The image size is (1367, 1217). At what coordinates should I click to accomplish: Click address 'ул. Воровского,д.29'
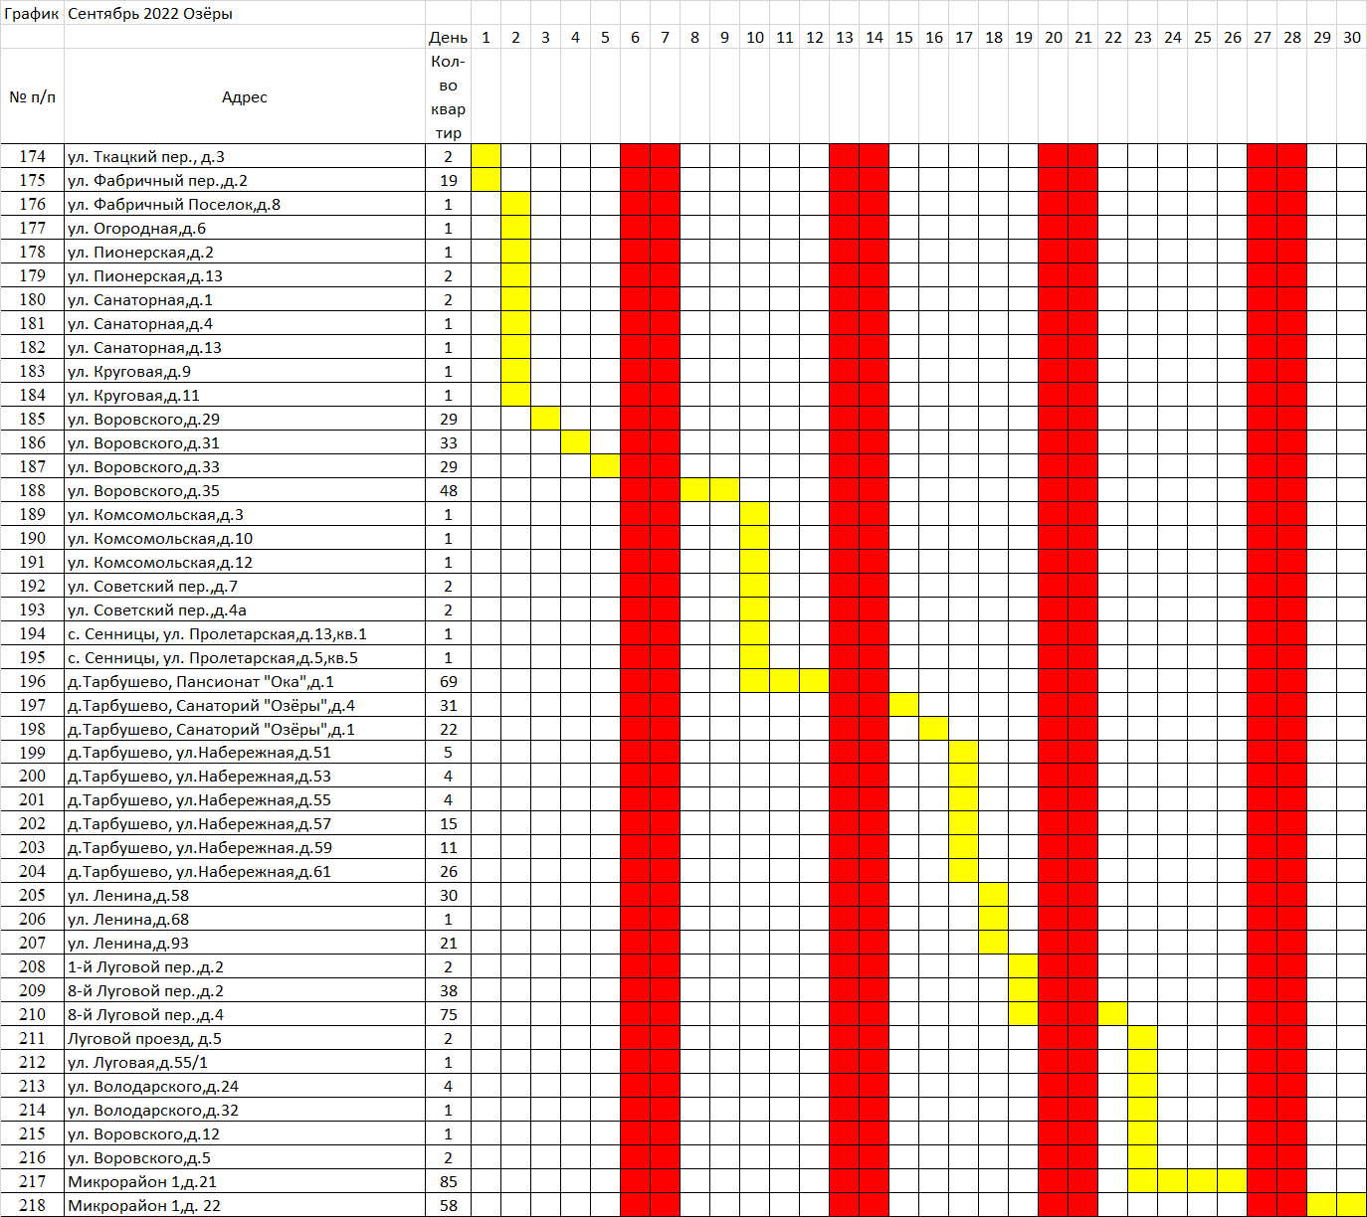pyautogui.click(x=245, y=419)
